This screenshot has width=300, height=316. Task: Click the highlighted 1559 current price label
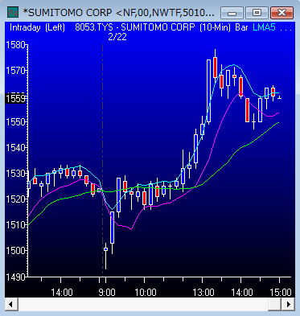(x=15, y=98)
